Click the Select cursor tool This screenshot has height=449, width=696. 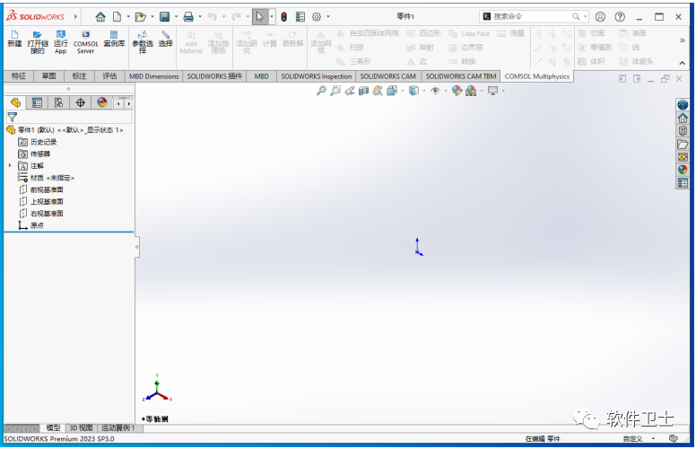pos(260,17)
